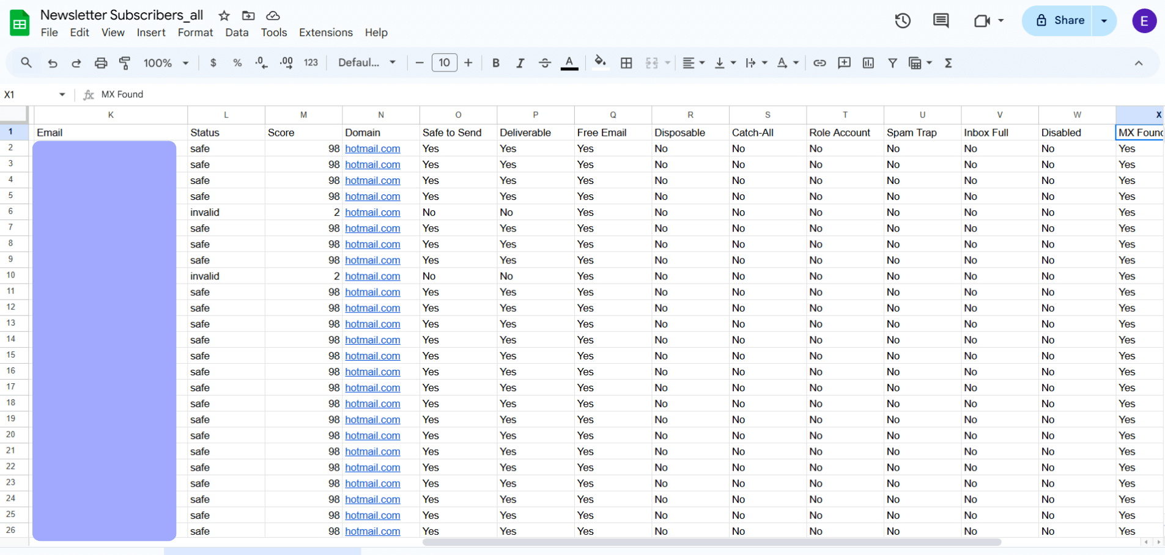Apply bold formatting from the toolbar
Screen dimensions: 1165x555
tap(495, 62)
